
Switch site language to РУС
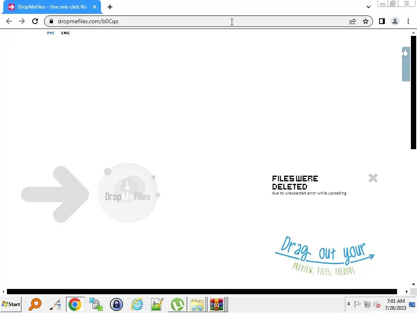51,33
